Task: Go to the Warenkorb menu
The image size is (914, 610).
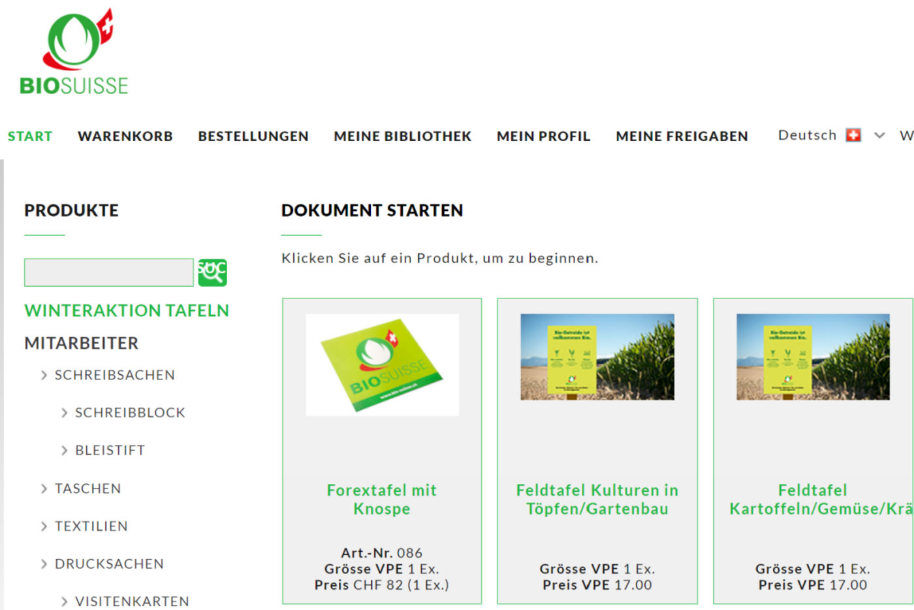Action: [125, 136]
